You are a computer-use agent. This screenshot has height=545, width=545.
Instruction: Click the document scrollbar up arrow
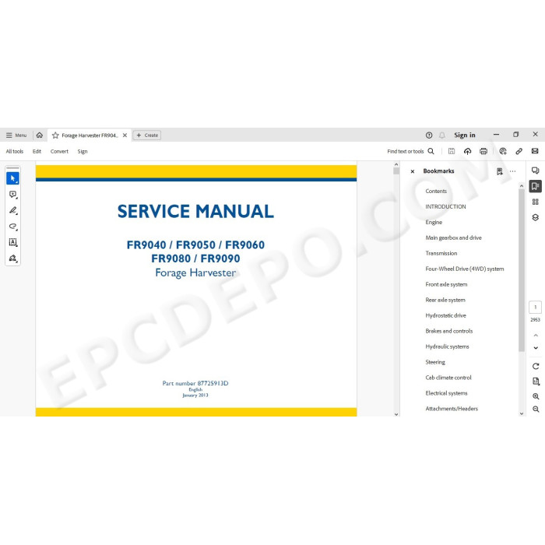tap(396, 164)
